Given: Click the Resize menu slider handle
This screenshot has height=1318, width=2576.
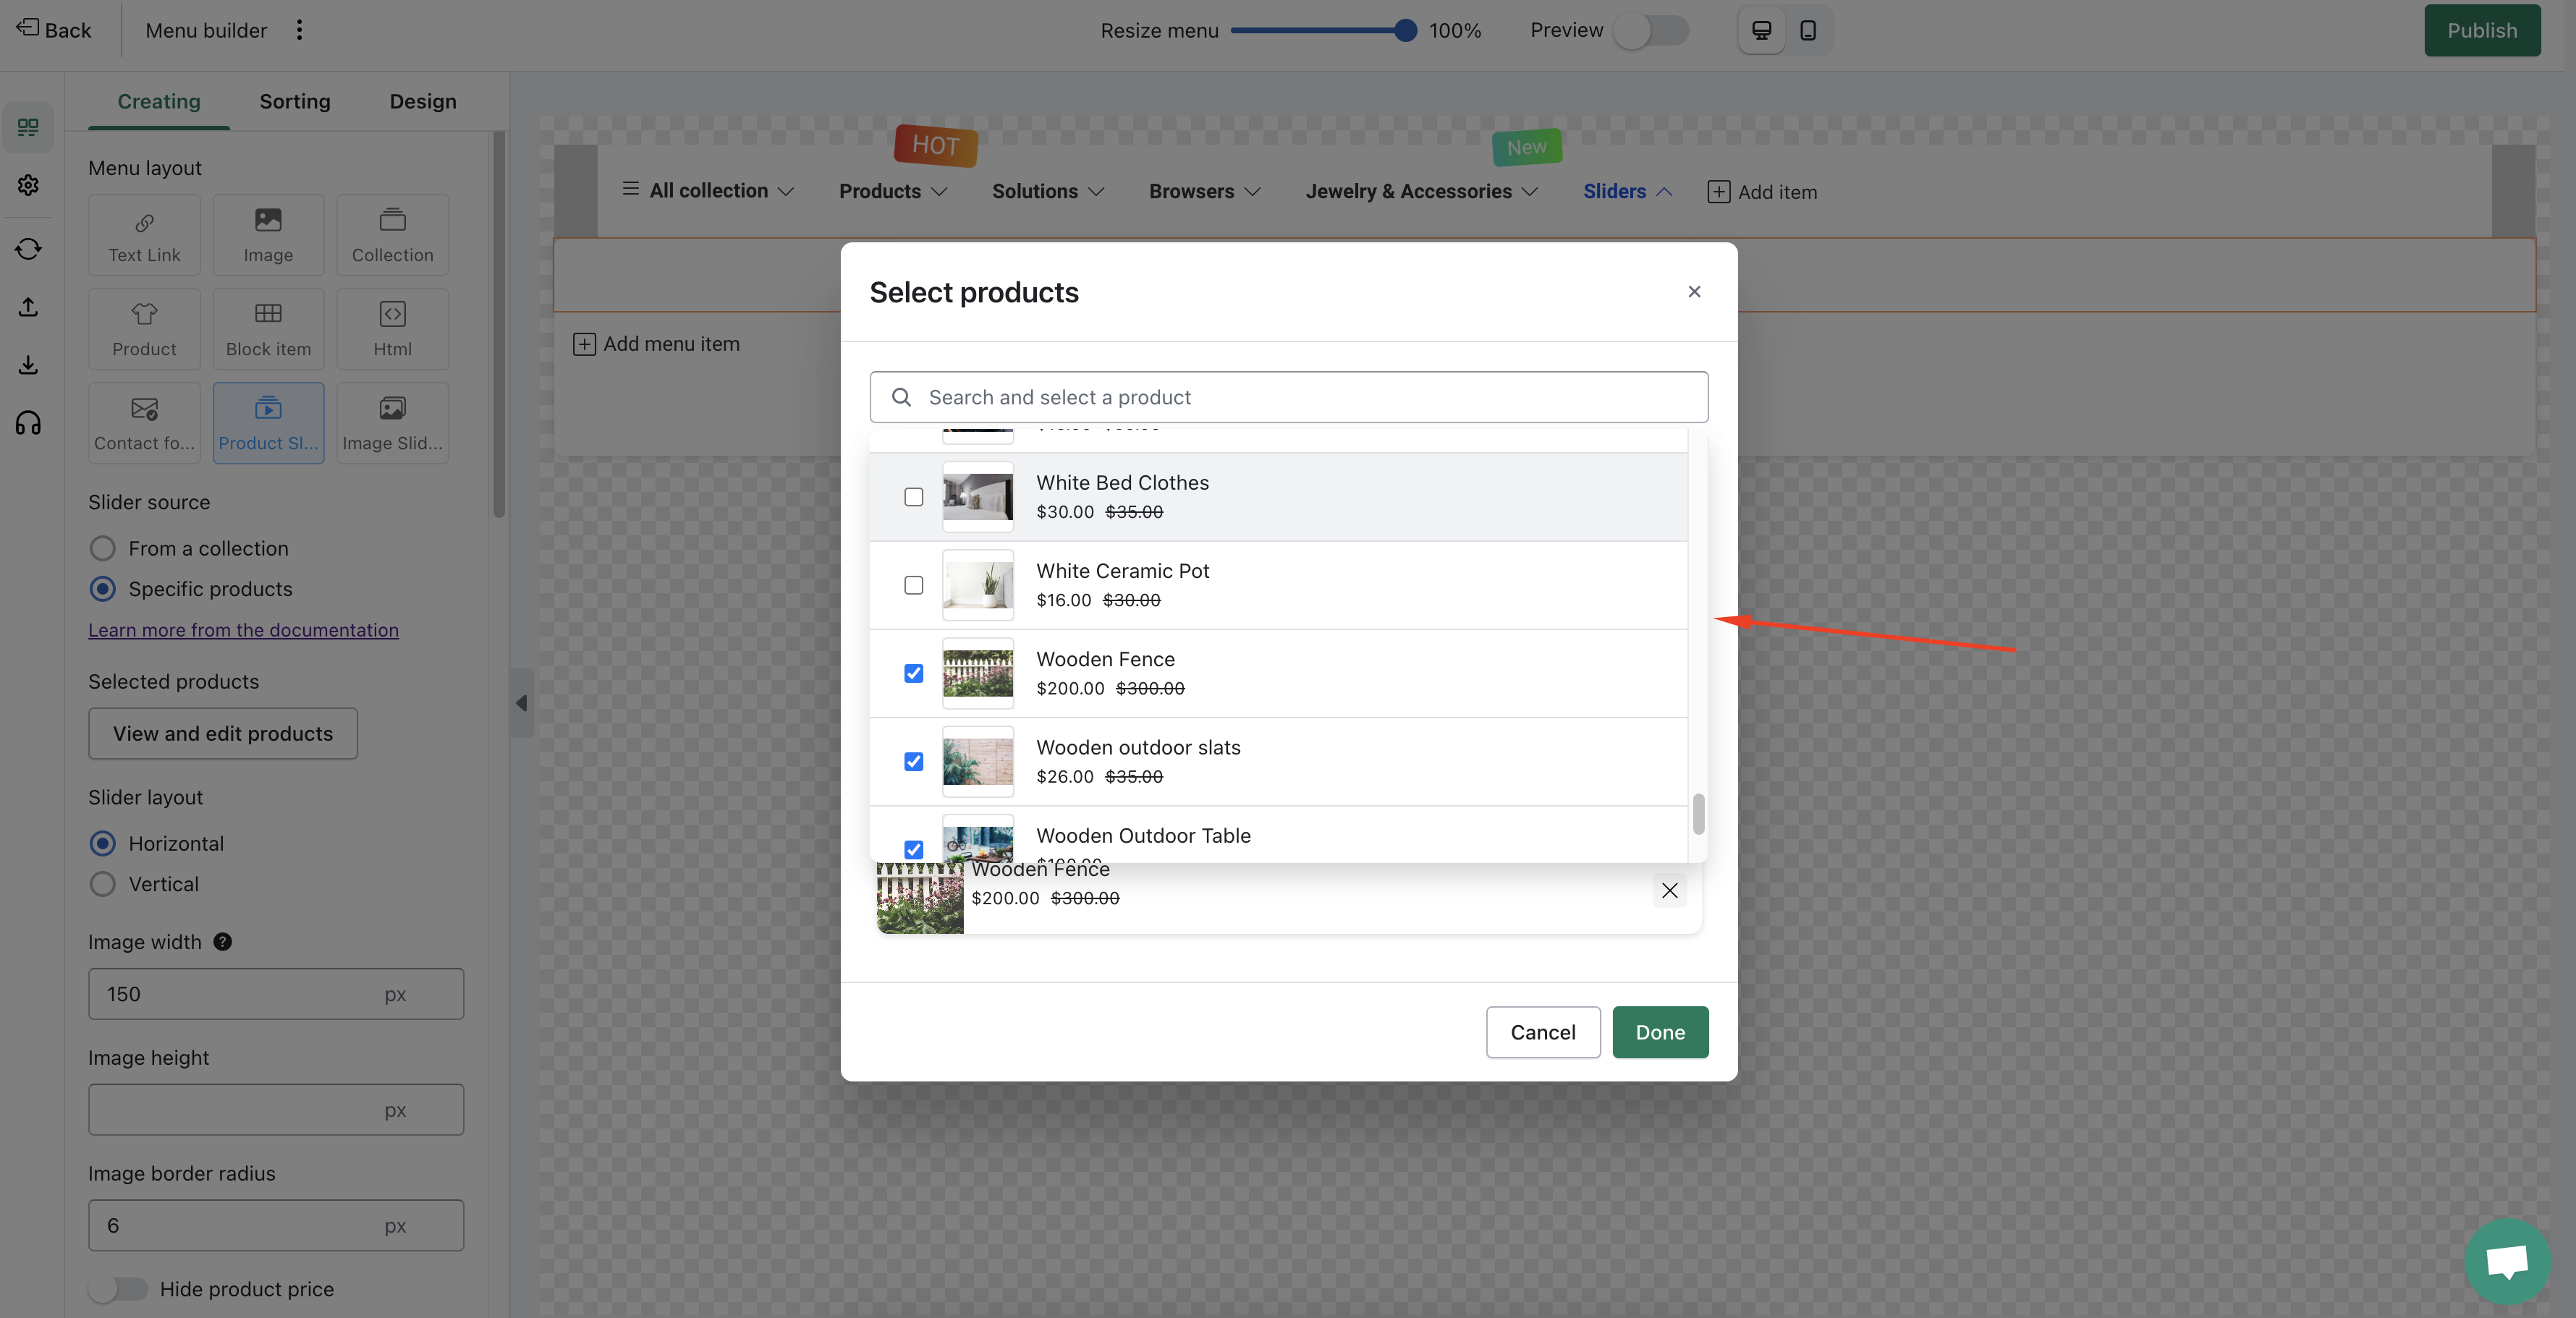Looking at the screenshot, I should (x=1405, y=30).
